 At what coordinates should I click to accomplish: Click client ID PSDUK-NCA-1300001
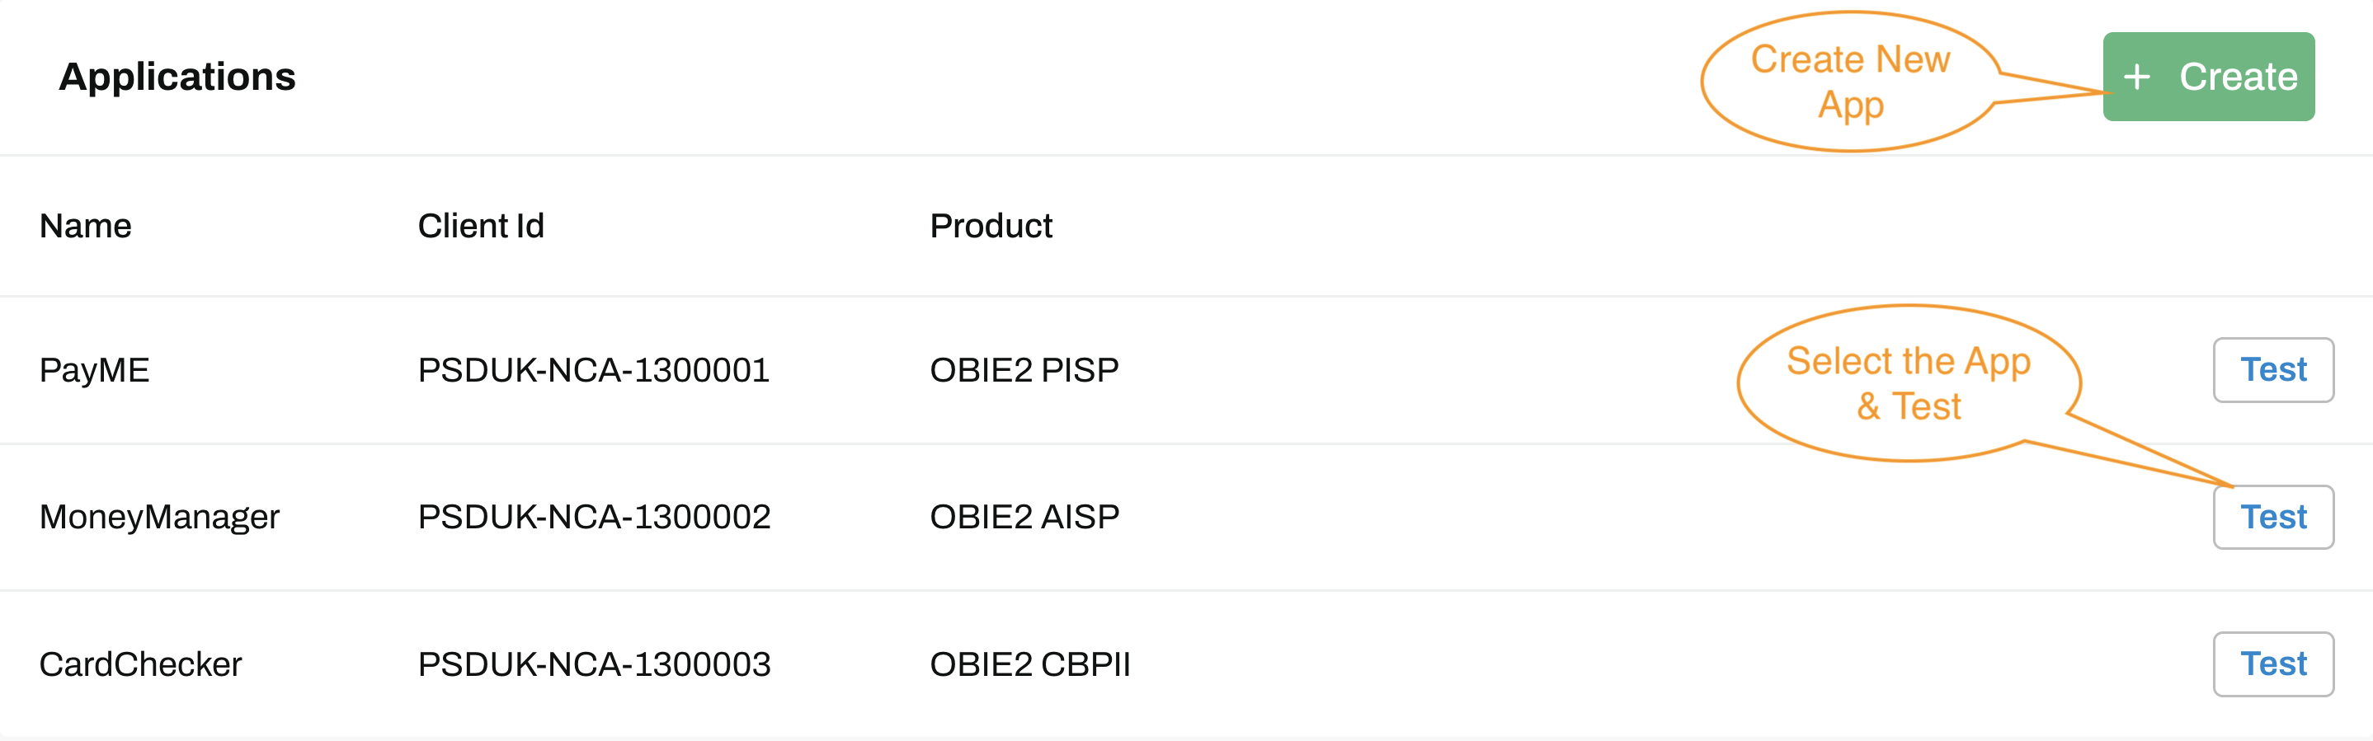[593, 370]
